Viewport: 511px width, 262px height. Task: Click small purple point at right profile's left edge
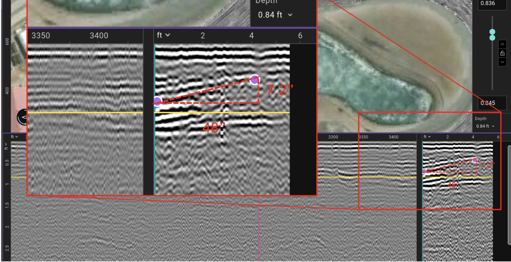click(x=424, y=171)
